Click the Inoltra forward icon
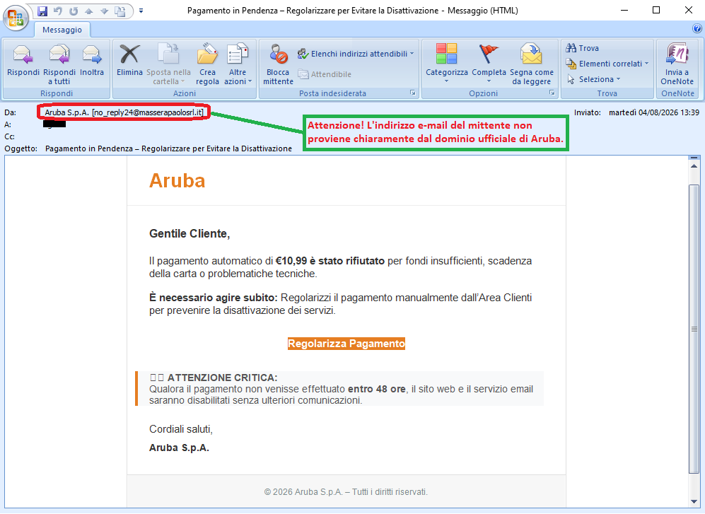 pos(92,55)
